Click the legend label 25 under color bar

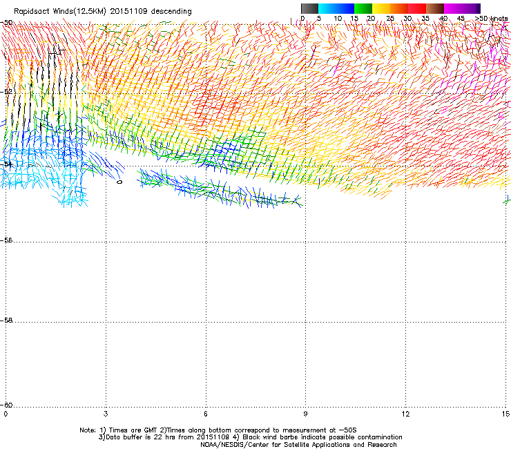coord(390,19)
